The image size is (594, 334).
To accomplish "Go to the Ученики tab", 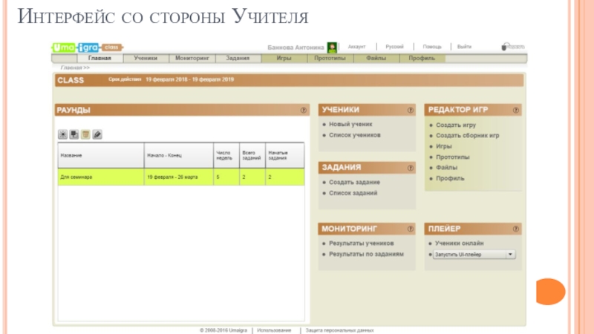I will click(x=145, y=57).
